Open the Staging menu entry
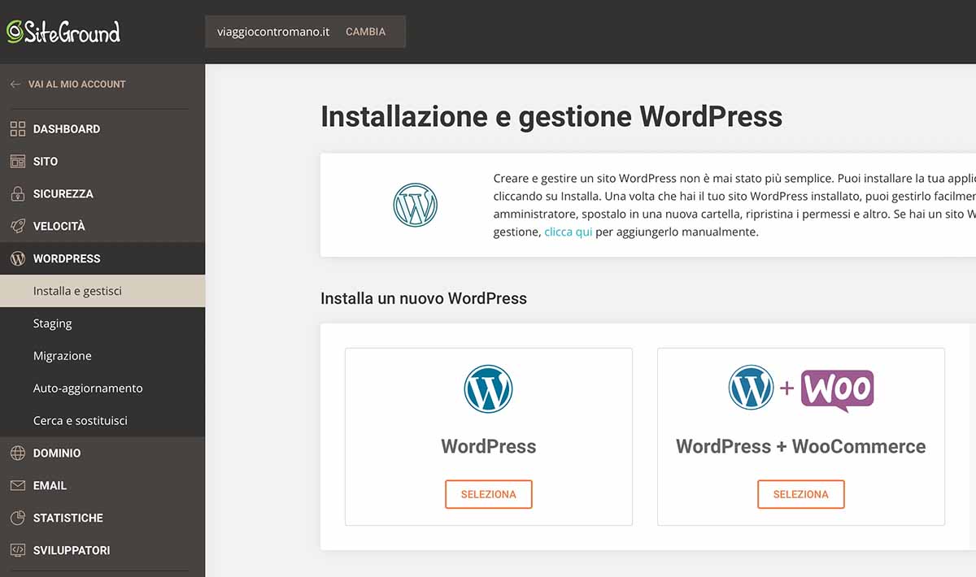The height and width of the screenshot is (577, 976). [52, 323]
